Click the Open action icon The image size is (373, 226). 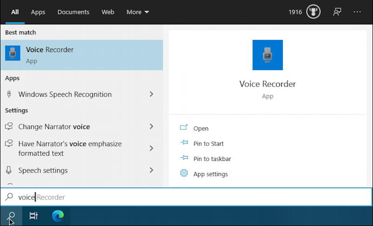184,127
